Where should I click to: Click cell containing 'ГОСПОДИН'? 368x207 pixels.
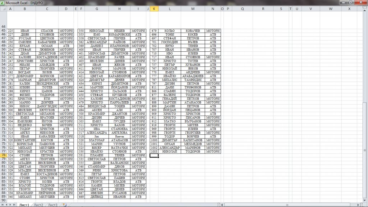click(170, 42)
